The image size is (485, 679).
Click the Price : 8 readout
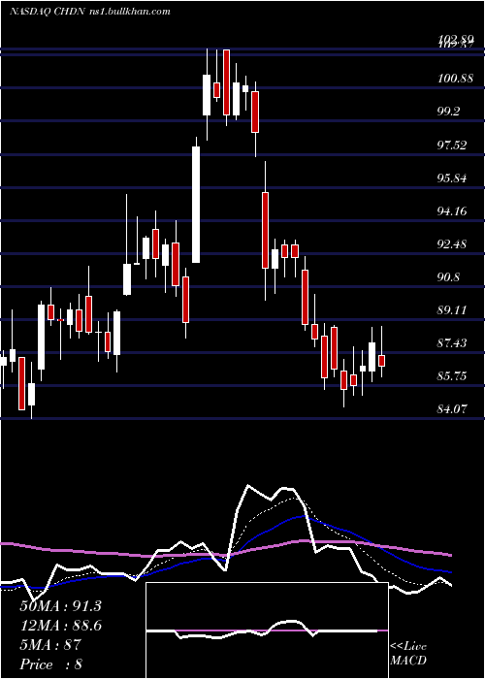click(x=50, y=664)
